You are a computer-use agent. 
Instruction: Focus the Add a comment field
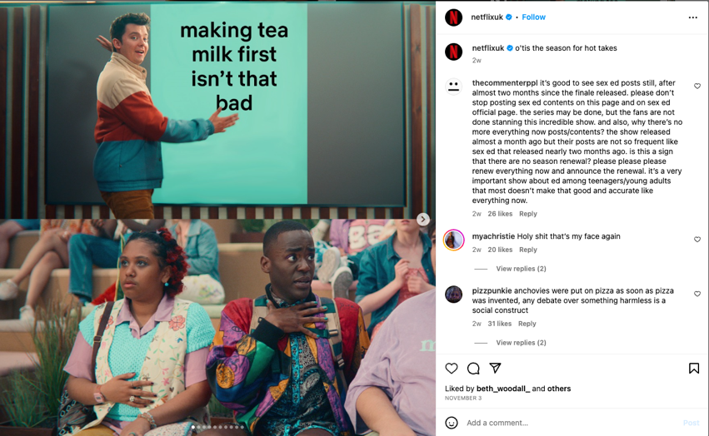click(572, 423)
